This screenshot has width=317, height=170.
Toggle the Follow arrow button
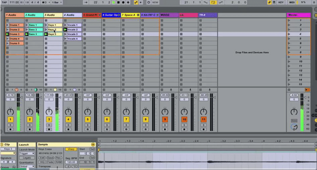tap(86, 3)
